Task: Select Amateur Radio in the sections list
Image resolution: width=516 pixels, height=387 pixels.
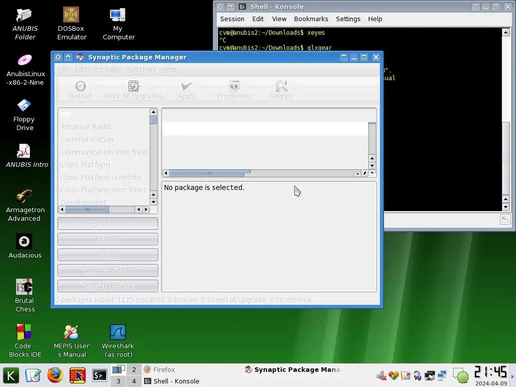Action: (x=86, y=127)
